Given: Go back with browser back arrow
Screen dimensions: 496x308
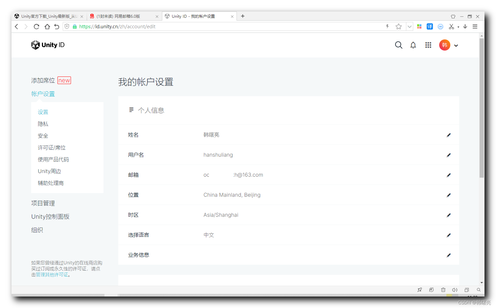Looking at the screenshot, I should 17,27.
